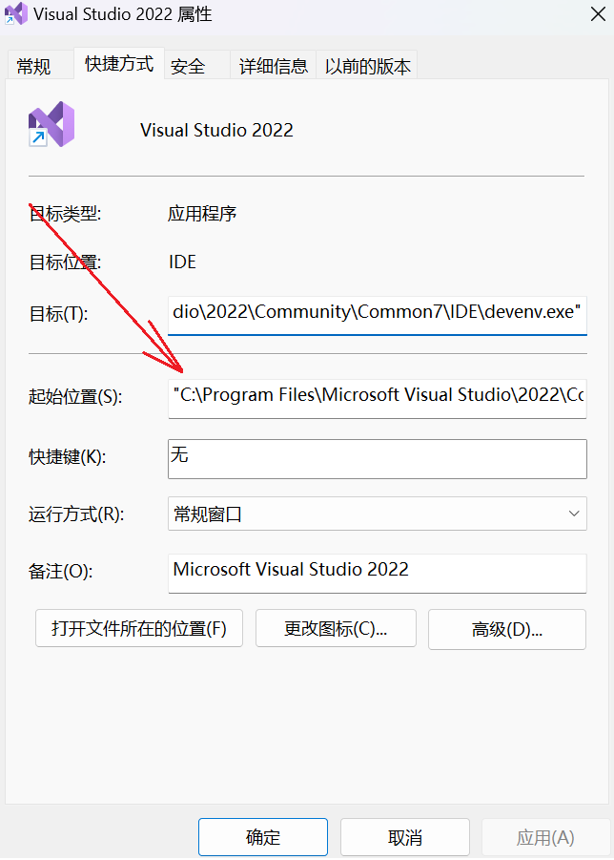The image size is (614, 860).
Task: Close the Visual Studio 2022 属性 dialog
Action: coord(598,13)
